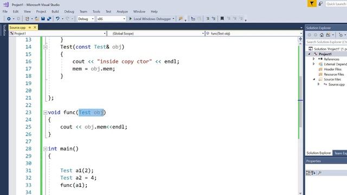Screen dimensions: 347x195
Task: Click the pending changes filter icon in Solution Explorer
Action: click(x=341, y=35)
